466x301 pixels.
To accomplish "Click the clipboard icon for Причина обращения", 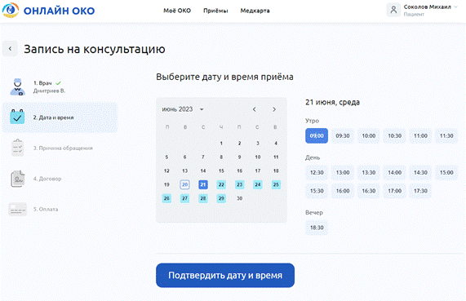I will coord(17,148).
